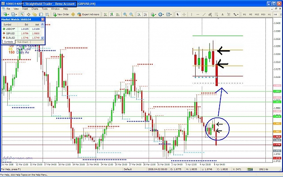Restore the inner chart window
Image resolution: width=283 pixels, height=177 pixels.
coord(276,9)
